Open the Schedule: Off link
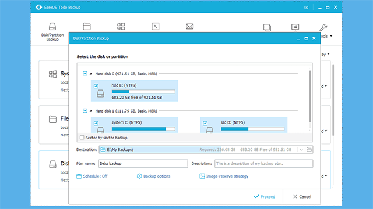Screen dimensions: 373x209 pos(95,176)
